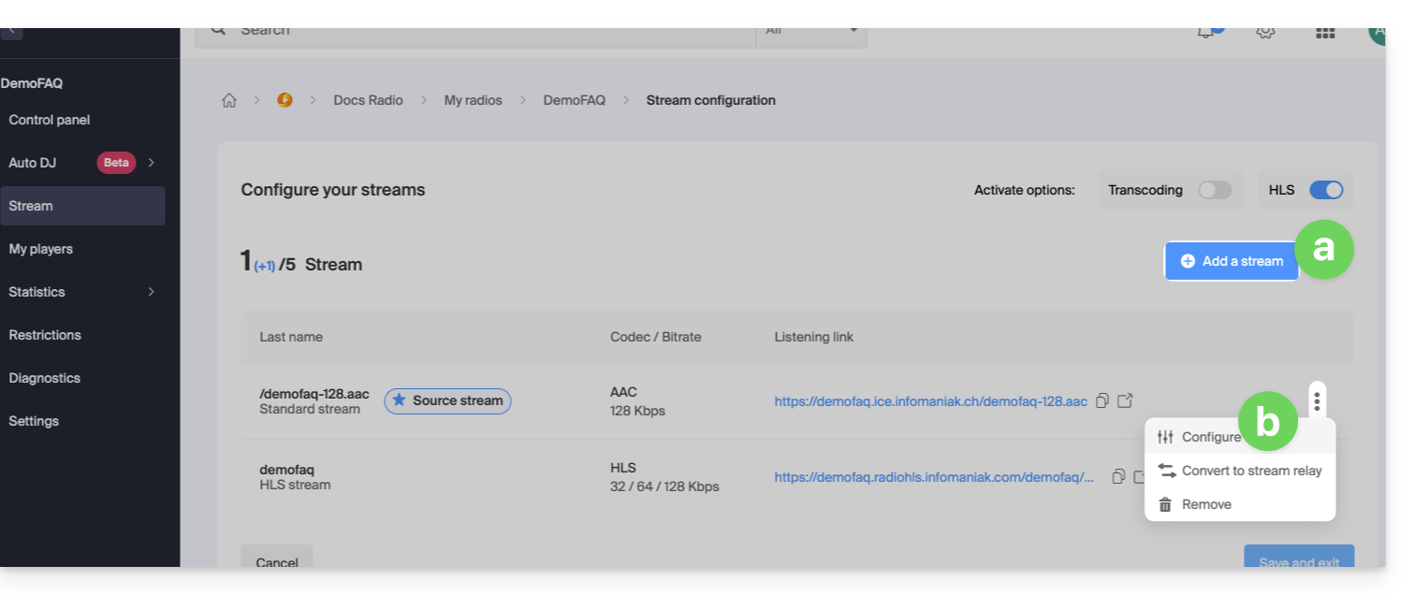Image resolution: width=1414 pixels, height=595 pixels.
Task: Select Convert to stream relay
Action: (1250, 471)
